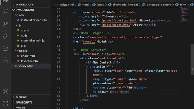Click the HTML icon beside favorites.html
This screenshot has width=194, height=109.
point(18,61)
